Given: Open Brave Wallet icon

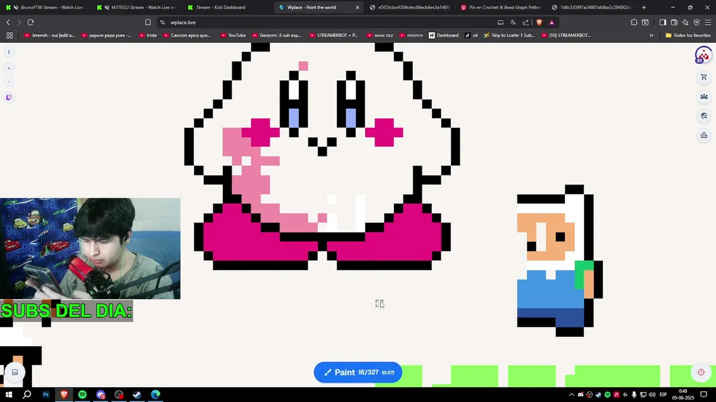Looking at the screenshot, I should [674, 22].
